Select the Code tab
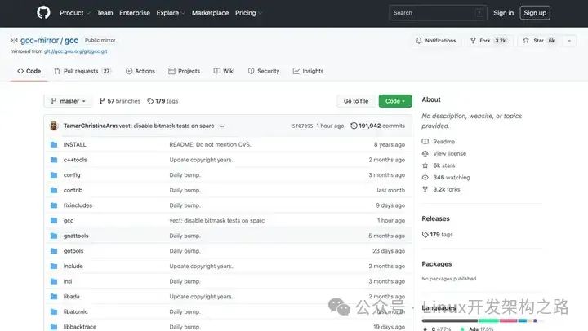The width and height of the screenshot is (588, 331). pyautogui.click(x=29, y=71)
